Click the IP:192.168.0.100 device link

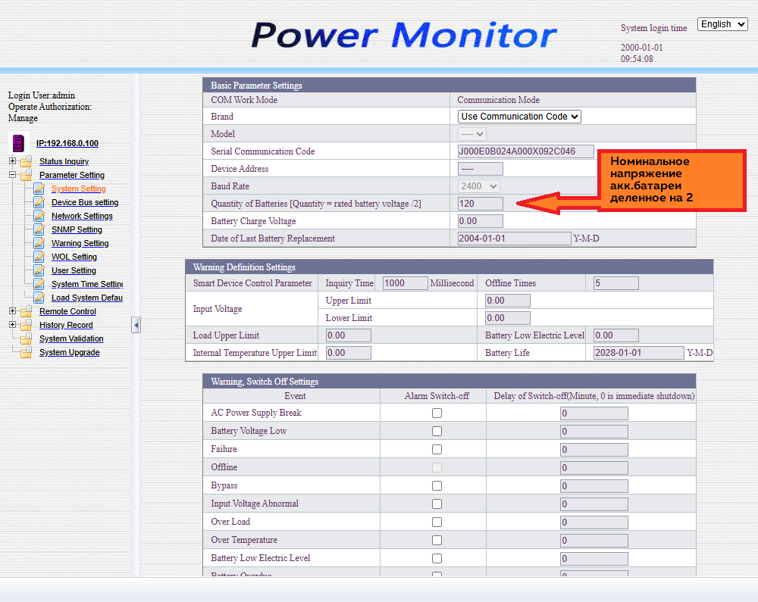(67, 143)
